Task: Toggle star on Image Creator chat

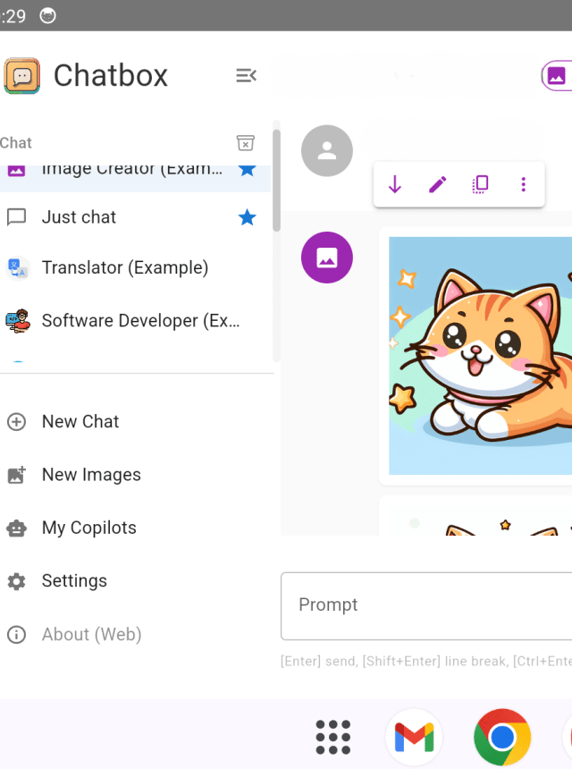Action: 248,170
